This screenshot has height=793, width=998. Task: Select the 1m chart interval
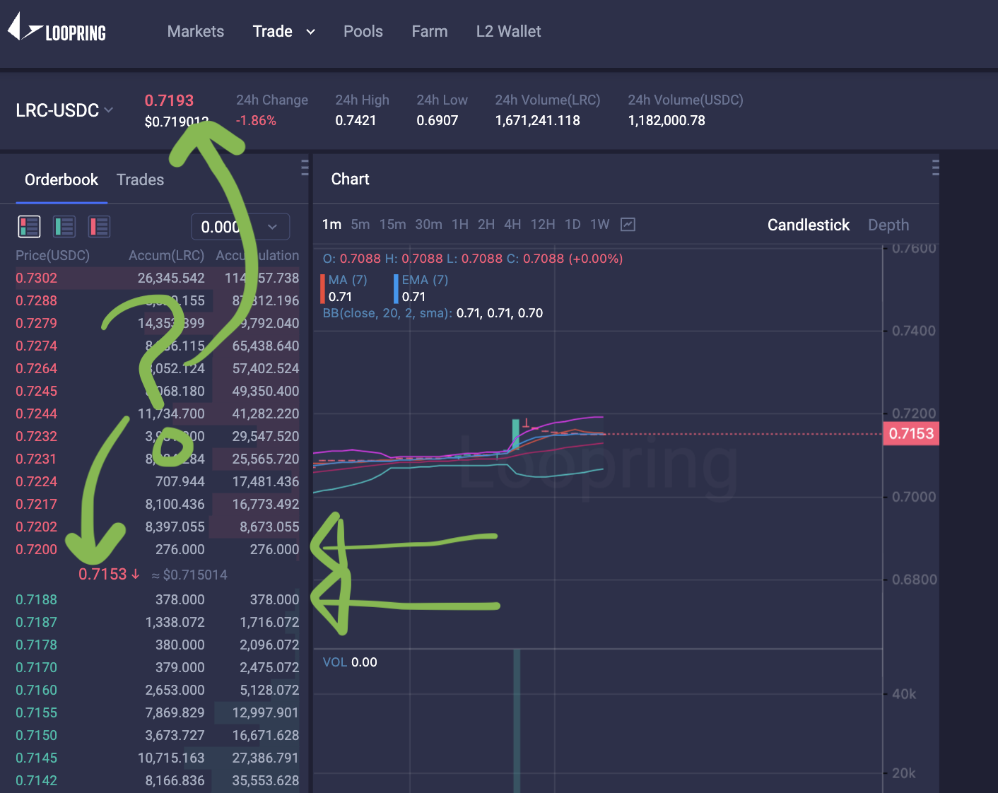pyautogui.click(x=331, y=224)
